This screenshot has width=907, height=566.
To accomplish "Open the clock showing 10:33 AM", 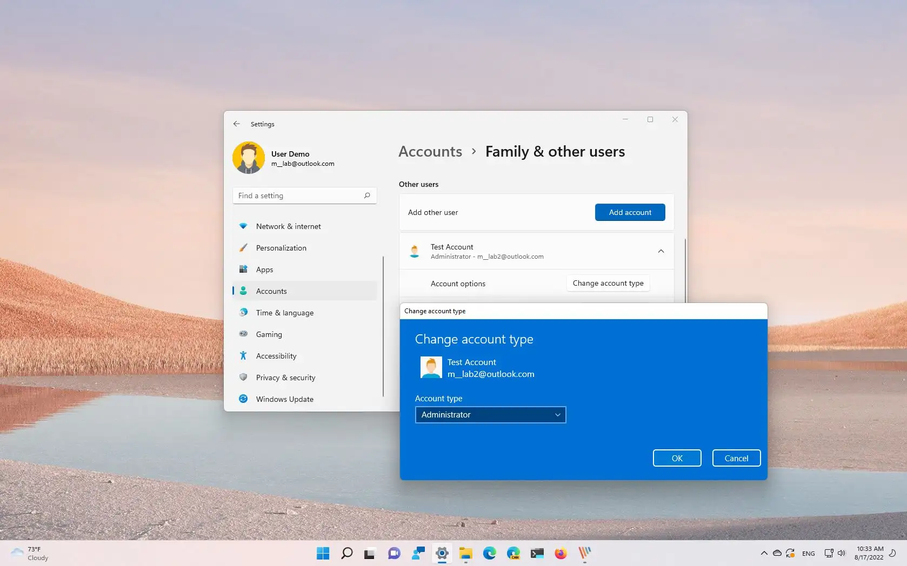I will (869, 553).
